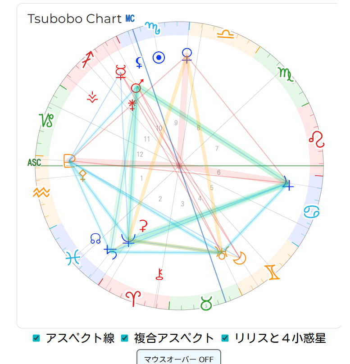Screen dimensions: 350x364
Task: Select the blue Saturn symbol
Action: pos(111,252)
